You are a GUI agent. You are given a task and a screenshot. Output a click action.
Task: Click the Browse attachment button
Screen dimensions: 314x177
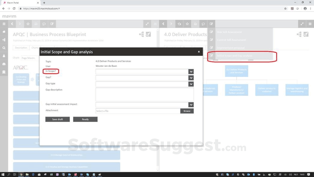[187, 111]
